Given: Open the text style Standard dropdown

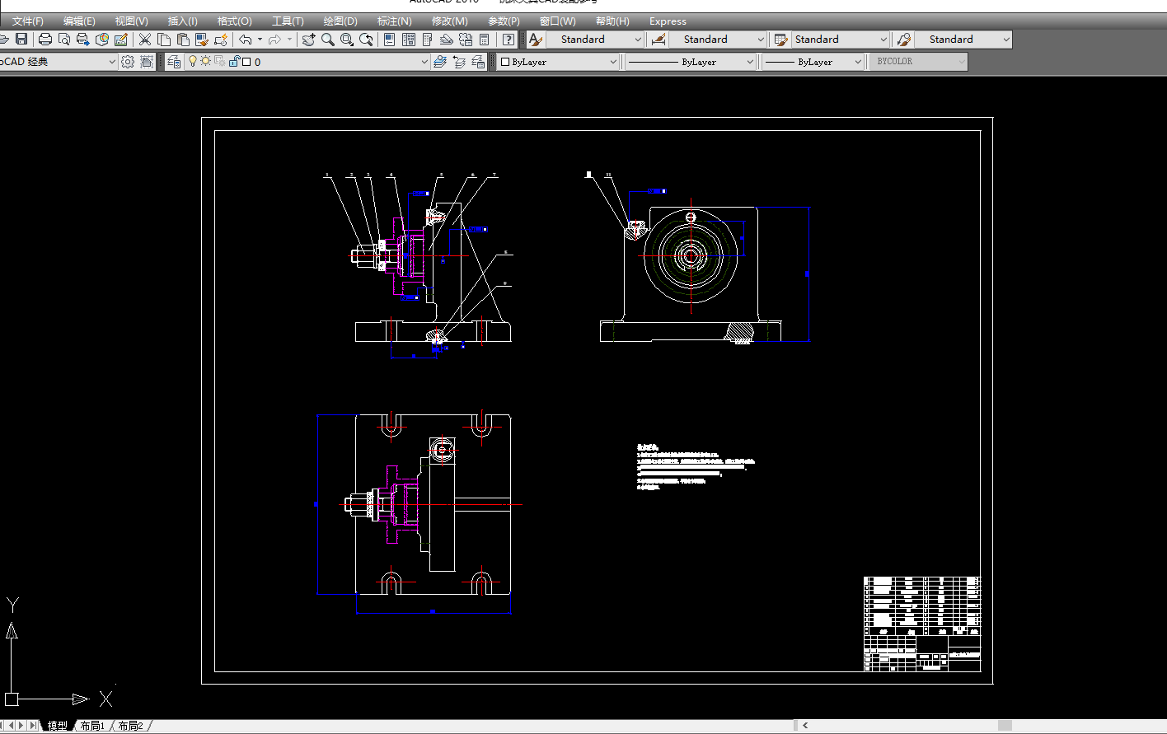Looking at the screenshot, I should click(x=595, y=39).
